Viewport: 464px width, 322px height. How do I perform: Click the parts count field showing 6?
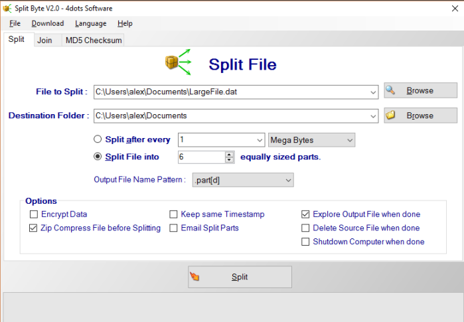point(202,157)
